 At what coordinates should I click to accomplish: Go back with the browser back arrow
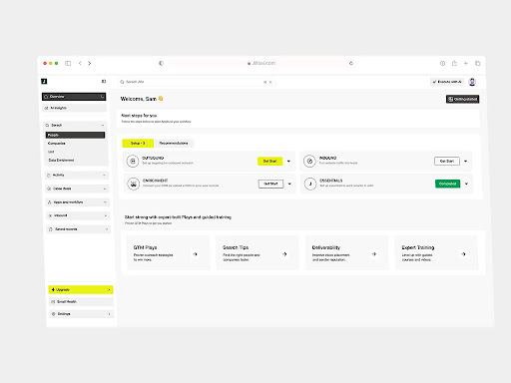pyautogui.click(x=80, y=63)
